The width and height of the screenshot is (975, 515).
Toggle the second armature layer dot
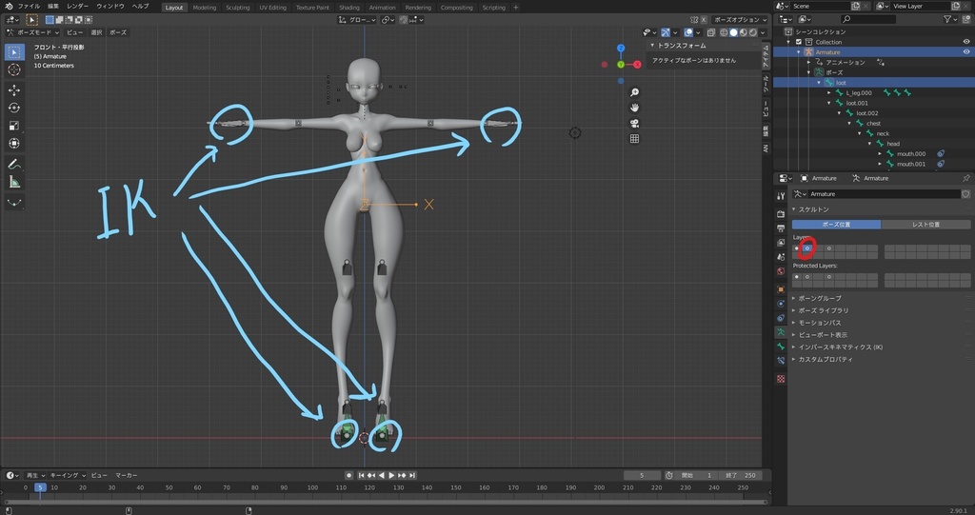[x=807, y=248]
